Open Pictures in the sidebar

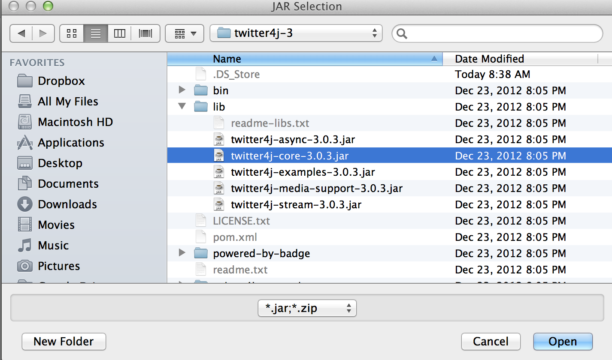(48, 266)
